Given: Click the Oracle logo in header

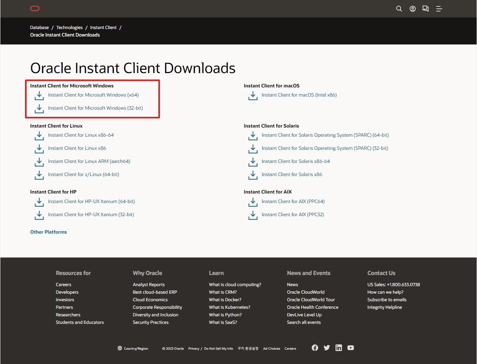Looking at the screenshot, I should click(35, 9).
